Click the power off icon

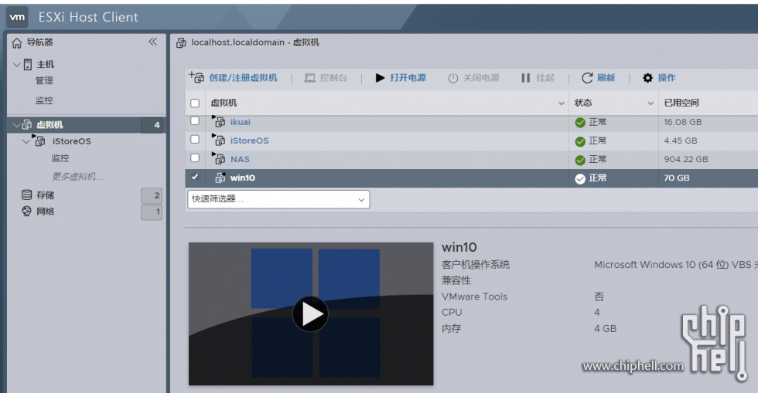point(453,78)
